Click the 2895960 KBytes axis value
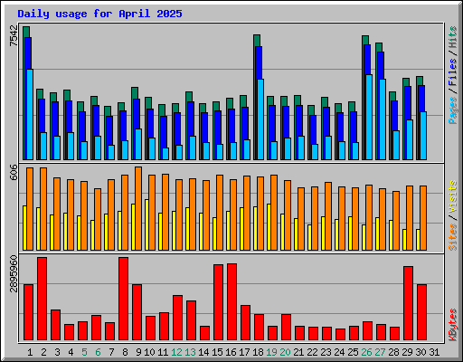Screen dimensions: 463x362 click(14, 274)
